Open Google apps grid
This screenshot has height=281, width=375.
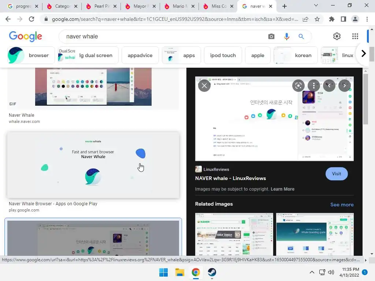pos(355,36)
